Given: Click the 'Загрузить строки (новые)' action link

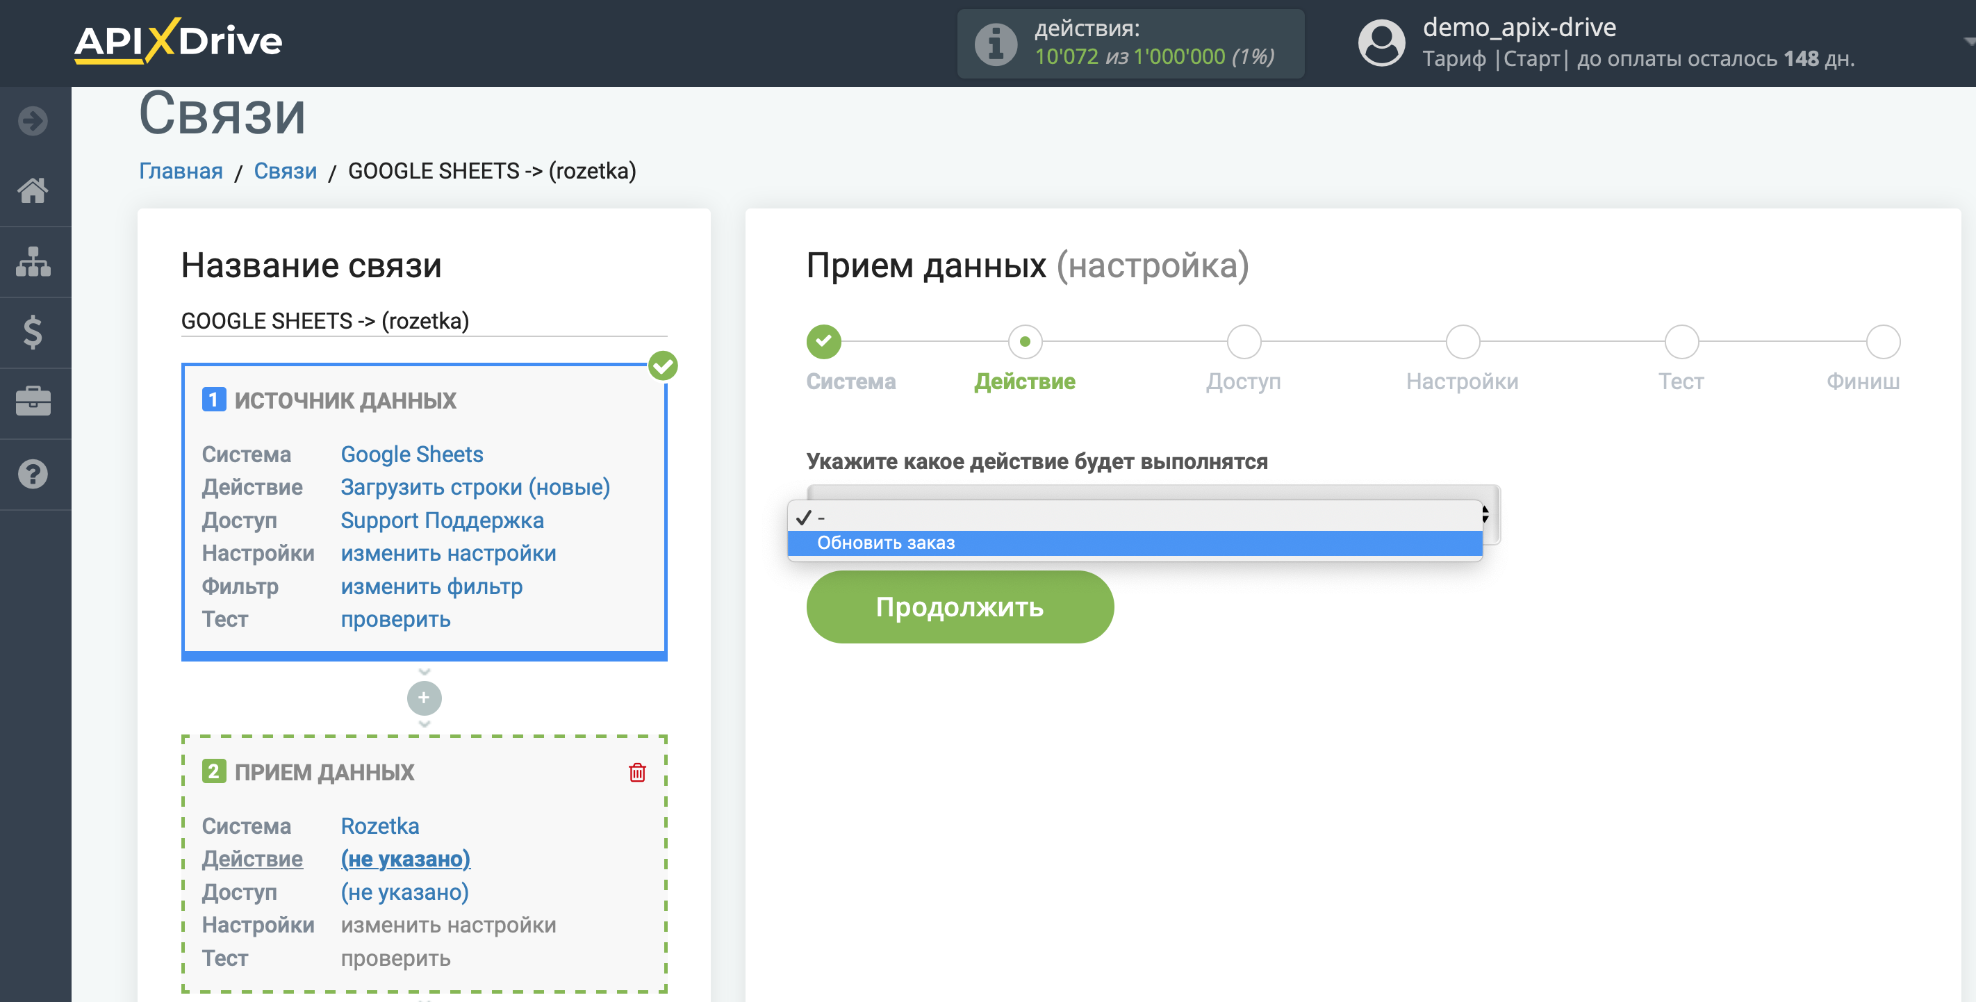Looking at the screenshot, I should [476, 487].
